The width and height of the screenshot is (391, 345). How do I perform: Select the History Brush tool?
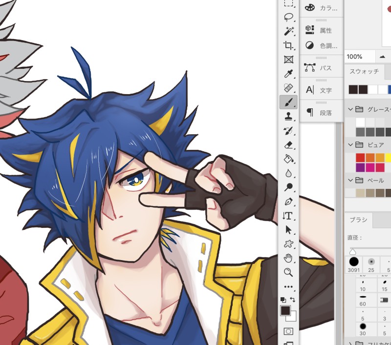(288, 130)
